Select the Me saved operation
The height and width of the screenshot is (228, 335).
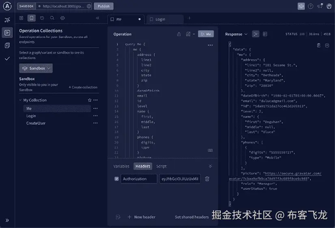point(57,108)
